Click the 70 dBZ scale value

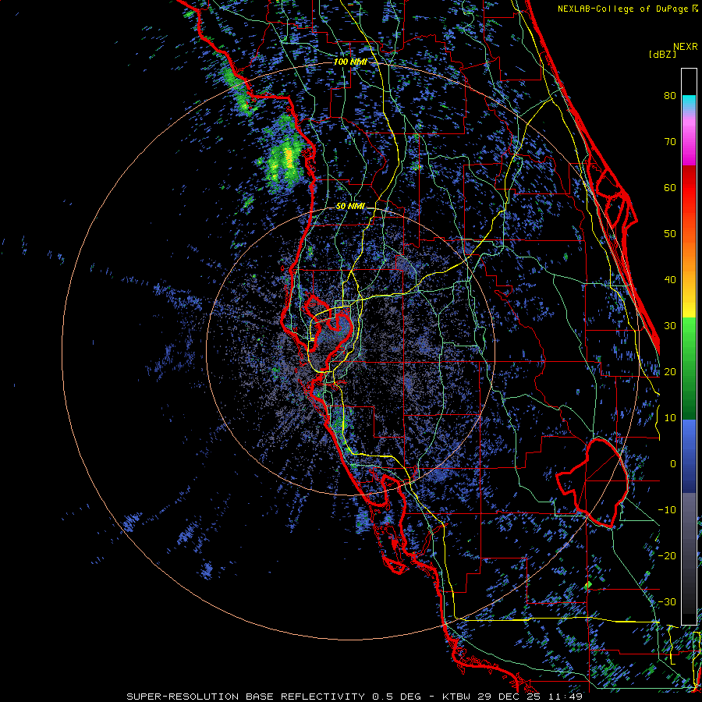tap(670, 141)
